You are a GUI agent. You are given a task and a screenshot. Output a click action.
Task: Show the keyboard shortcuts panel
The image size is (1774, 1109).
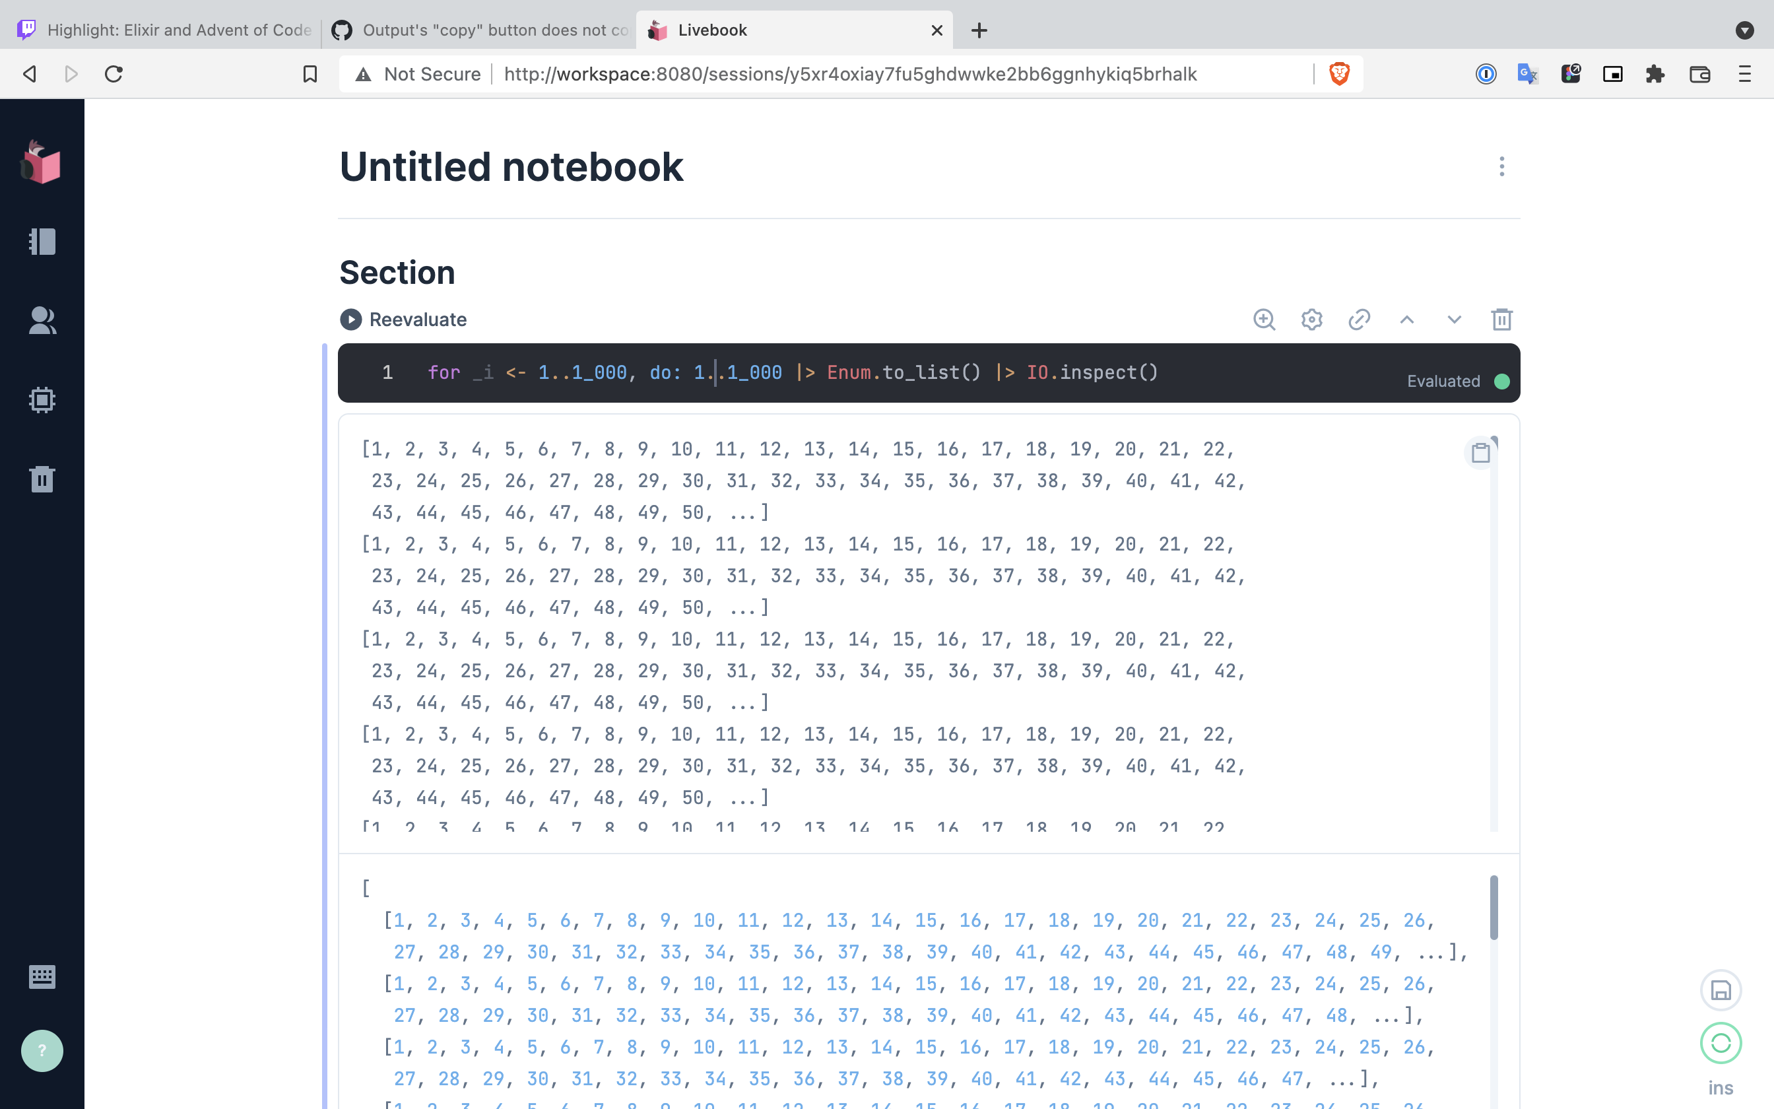click(x=42, y=976)
